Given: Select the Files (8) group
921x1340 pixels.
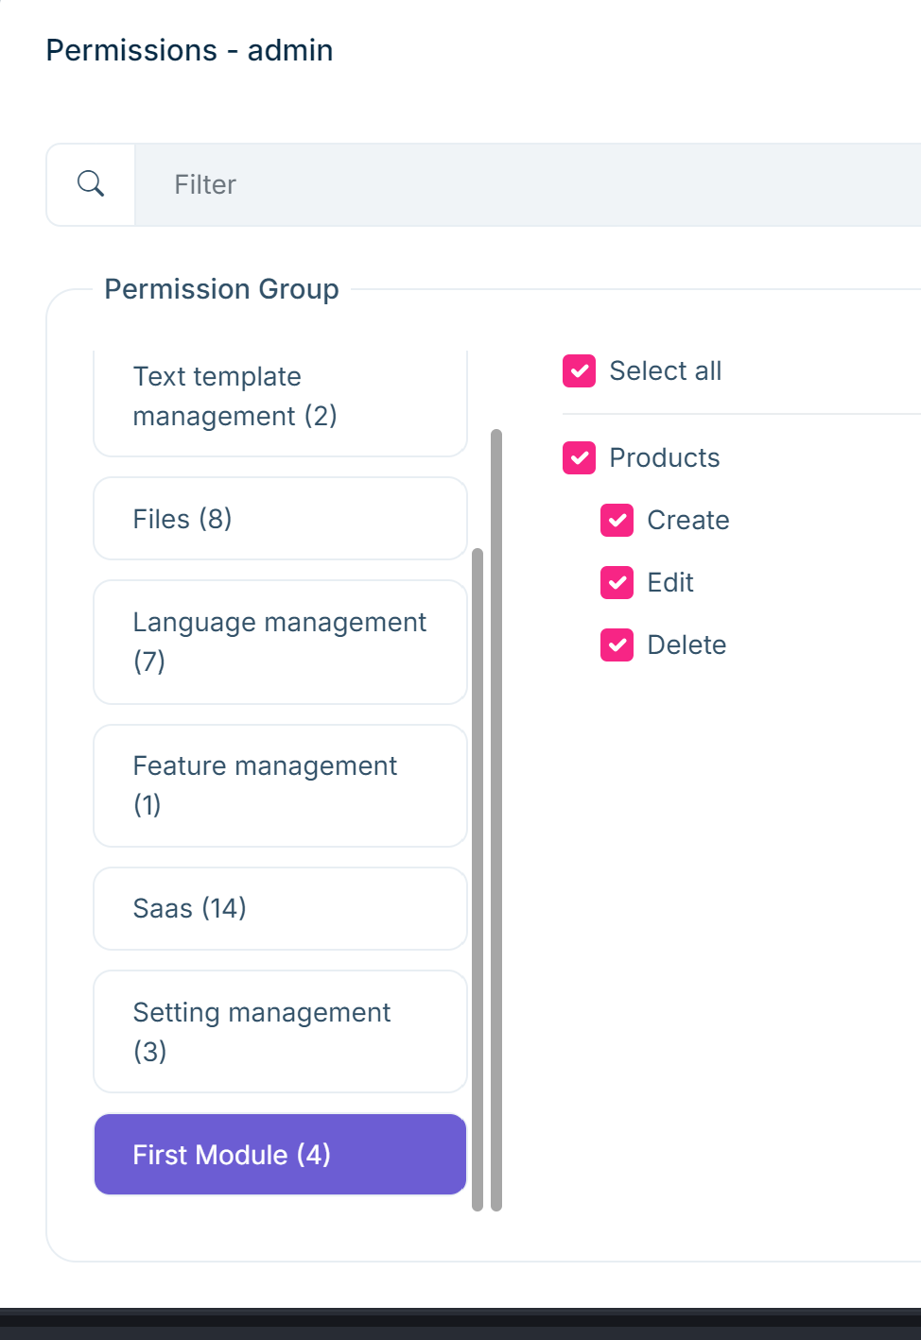Looking at the screenshot, I should 280,519.
